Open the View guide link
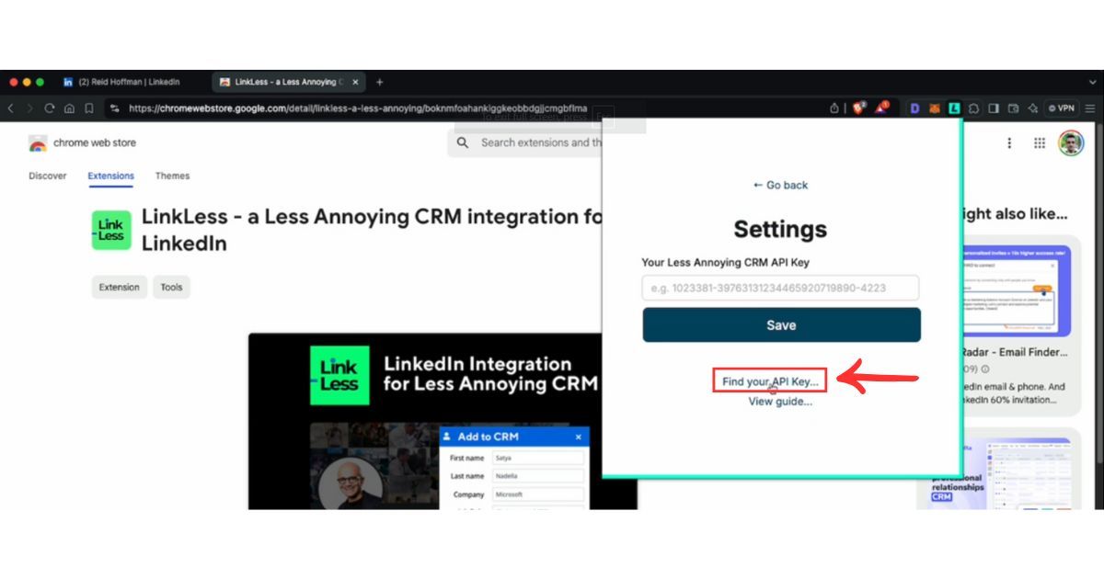The image size is (1104, 579). tap(780, 402)
